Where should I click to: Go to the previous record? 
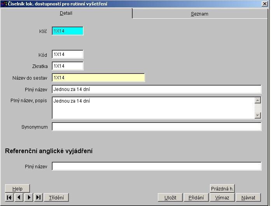coord(19,197)
